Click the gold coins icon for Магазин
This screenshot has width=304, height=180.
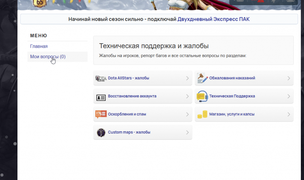(x=202, y=114)
